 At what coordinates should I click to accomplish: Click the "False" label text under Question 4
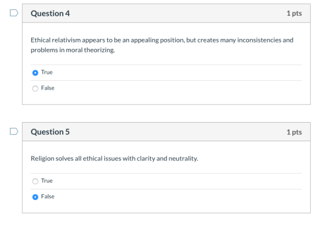coord(48,88)
